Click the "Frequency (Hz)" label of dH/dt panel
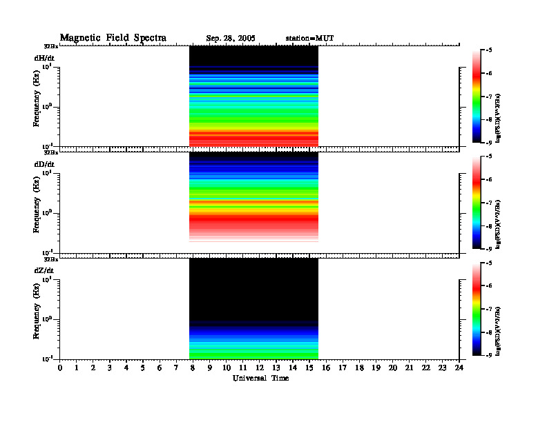This screenshot has width=547, height=422. (x=37, y=99)
